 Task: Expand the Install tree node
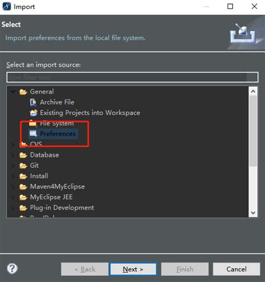click(x=13, y=176)
